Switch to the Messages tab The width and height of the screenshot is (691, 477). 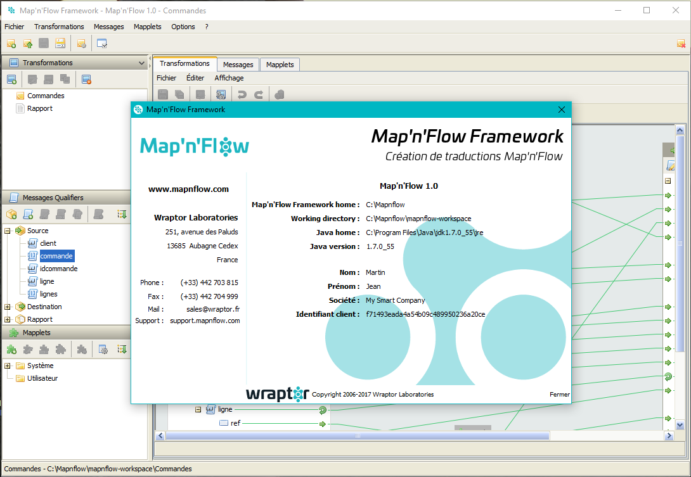pyautogui.click(x=238, y=65)
